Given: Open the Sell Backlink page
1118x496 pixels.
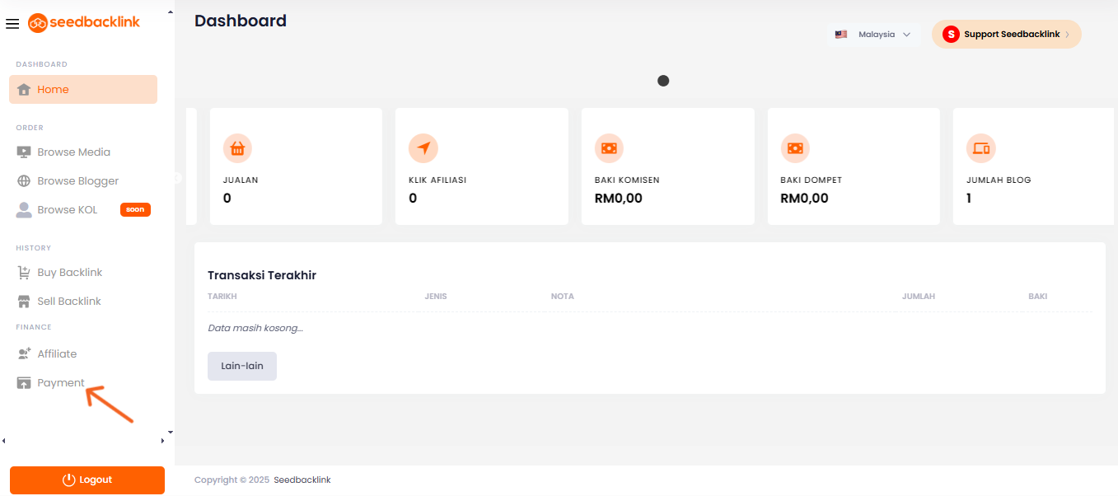Looking at the screenshot, I should pyautogui.click(x=68, y=302).
